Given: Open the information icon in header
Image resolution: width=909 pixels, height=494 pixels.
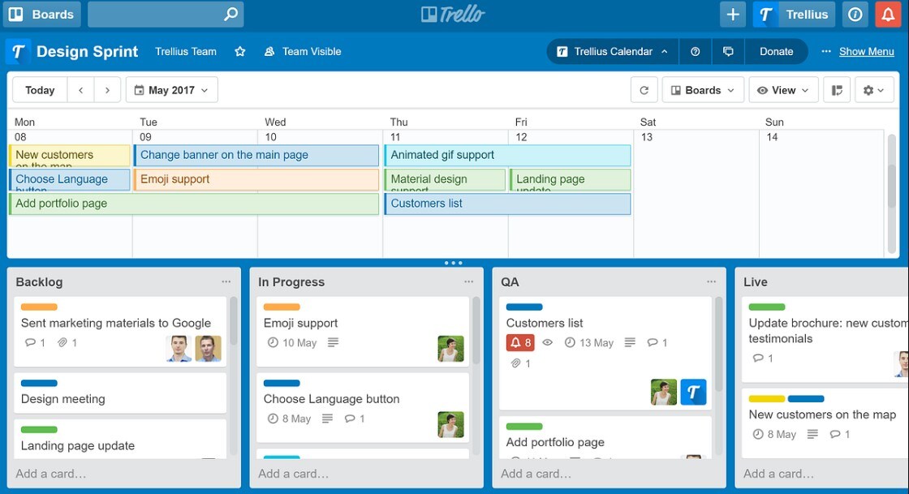Looking at the screenshot, I should coord(855,15).
